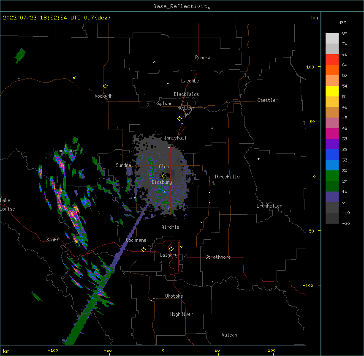The height and width of the screenshot is (356, 364).
Task: Click the Blackfalds label on the map
Action: tap(186, 94)
